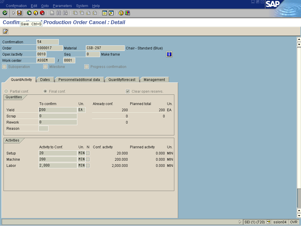Click the yellow Exit up-arrow icon
The height and width of the screenshot is (226, 301).
[36, 13]
